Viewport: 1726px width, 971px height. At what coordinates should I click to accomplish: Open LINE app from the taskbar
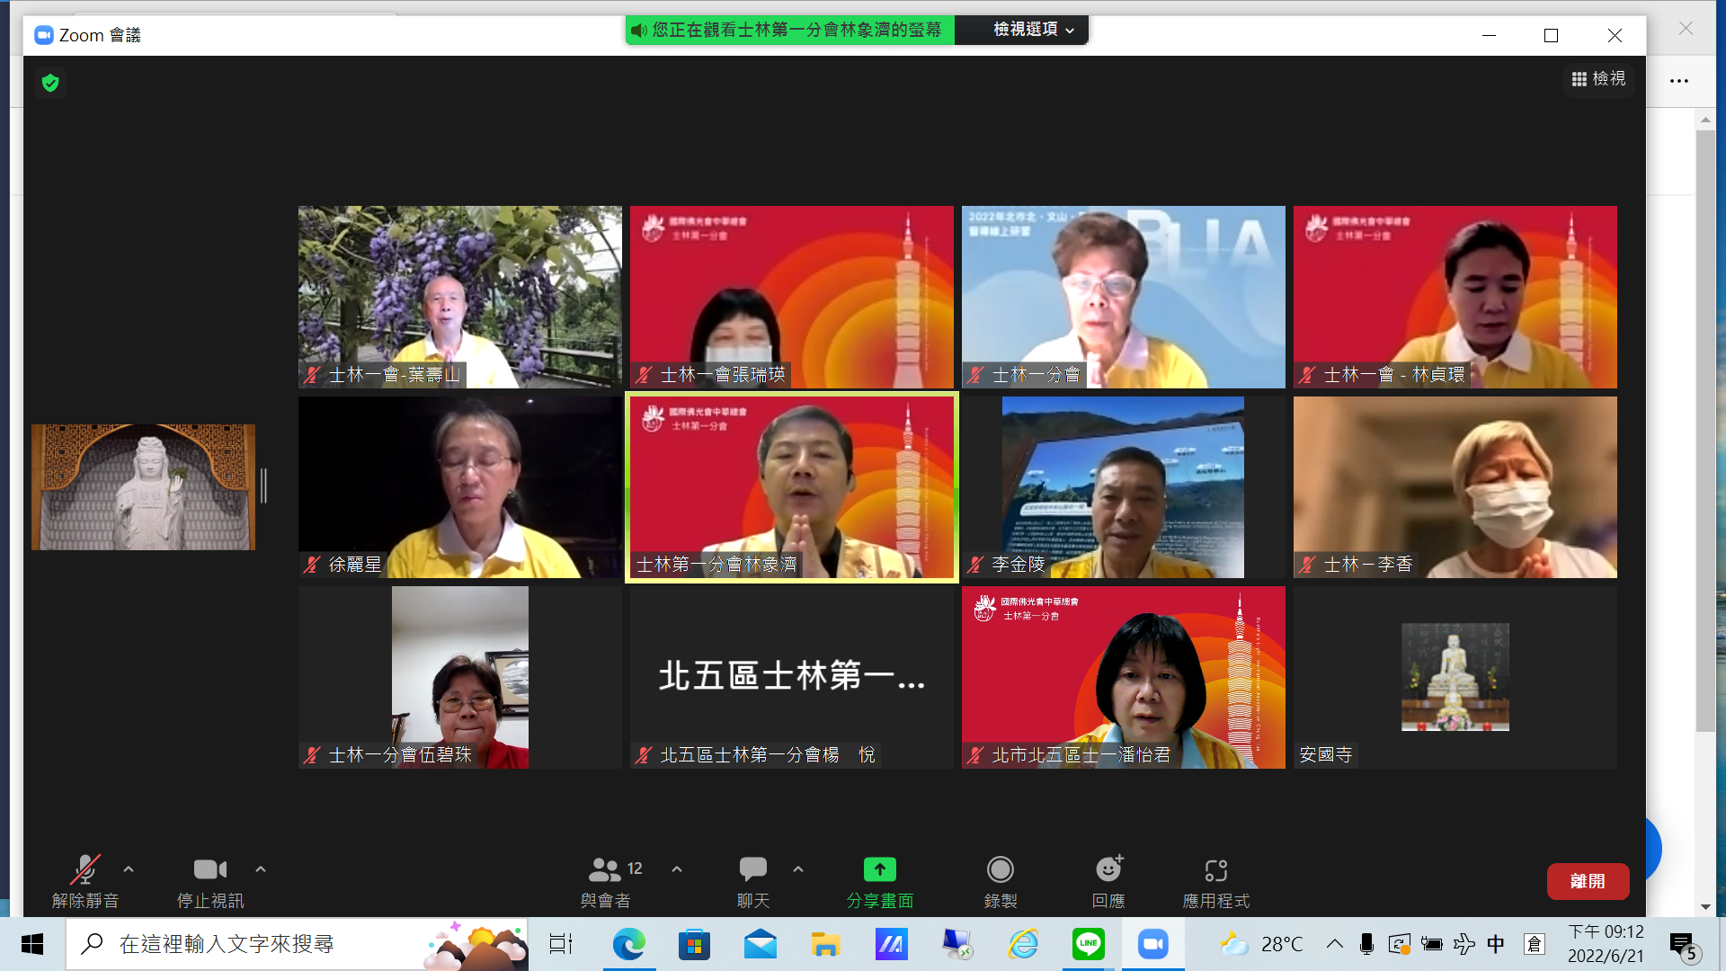[1088, 944]
